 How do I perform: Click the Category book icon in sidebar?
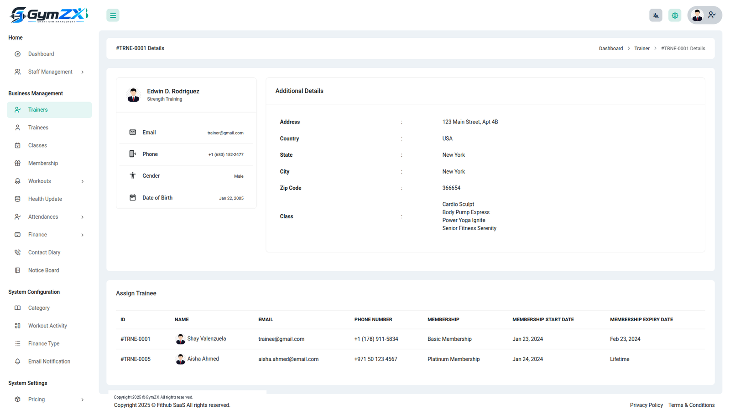point(17,308)
